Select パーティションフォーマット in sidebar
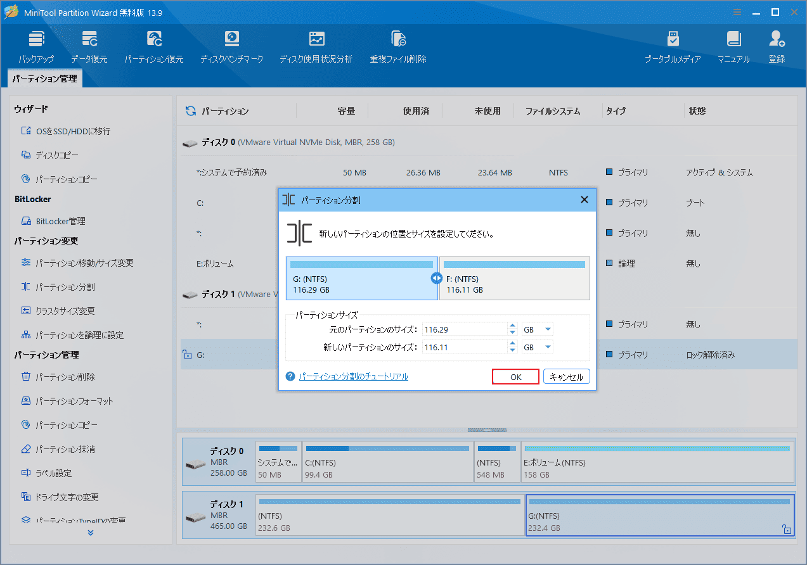This screenshot has width=807, height=565. [67, 401]
